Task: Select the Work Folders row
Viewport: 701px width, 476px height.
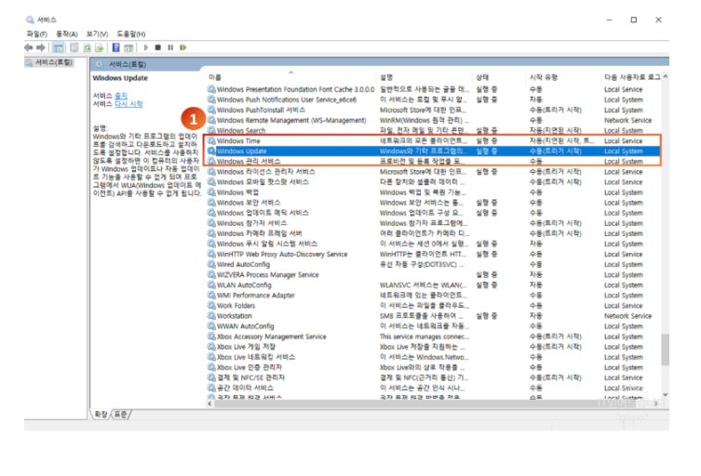Action: pos(433,306)
